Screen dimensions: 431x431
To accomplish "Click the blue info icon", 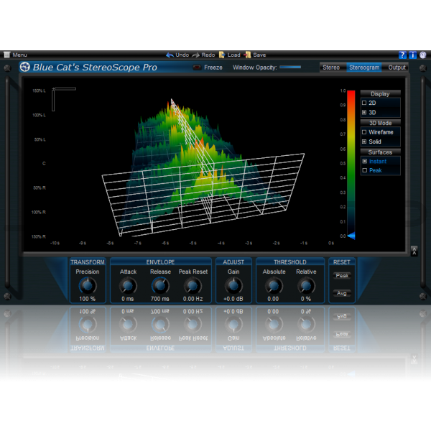I will point(412,55).
